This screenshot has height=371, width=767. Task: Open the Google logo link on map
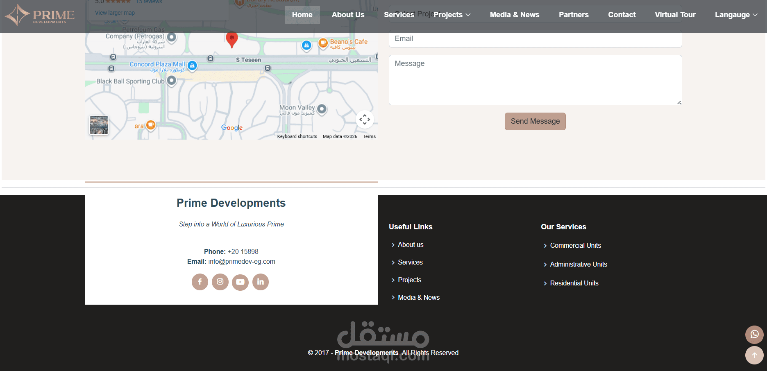pos(232,128)
